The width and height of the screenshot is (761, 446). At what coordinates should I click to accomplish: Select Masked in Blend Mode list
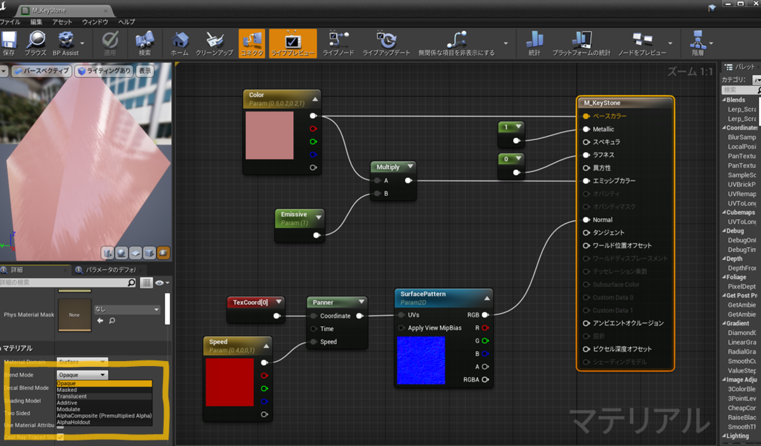(104, 390)
